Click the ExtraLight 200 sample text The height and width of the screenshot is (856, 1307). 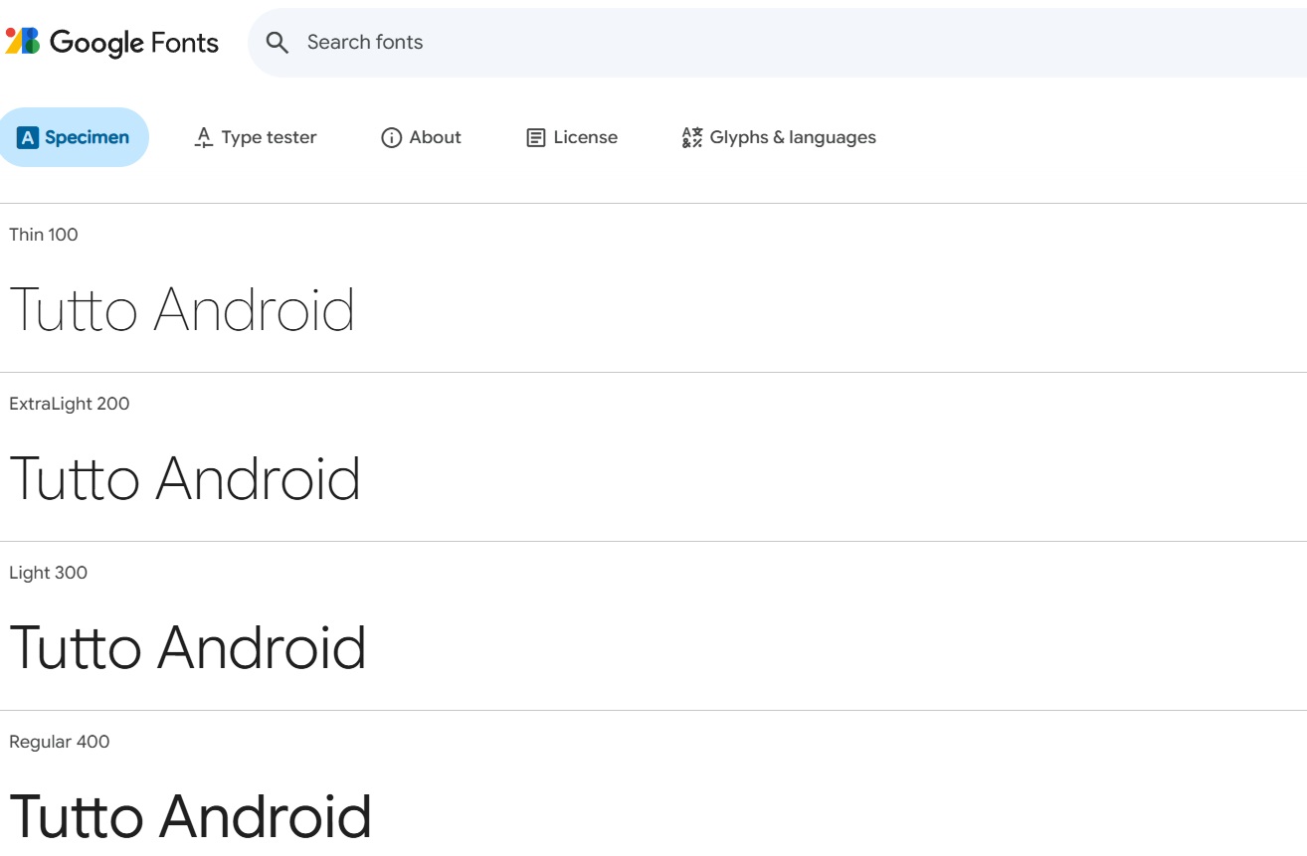pyautogui.click(x=185, y=478)
